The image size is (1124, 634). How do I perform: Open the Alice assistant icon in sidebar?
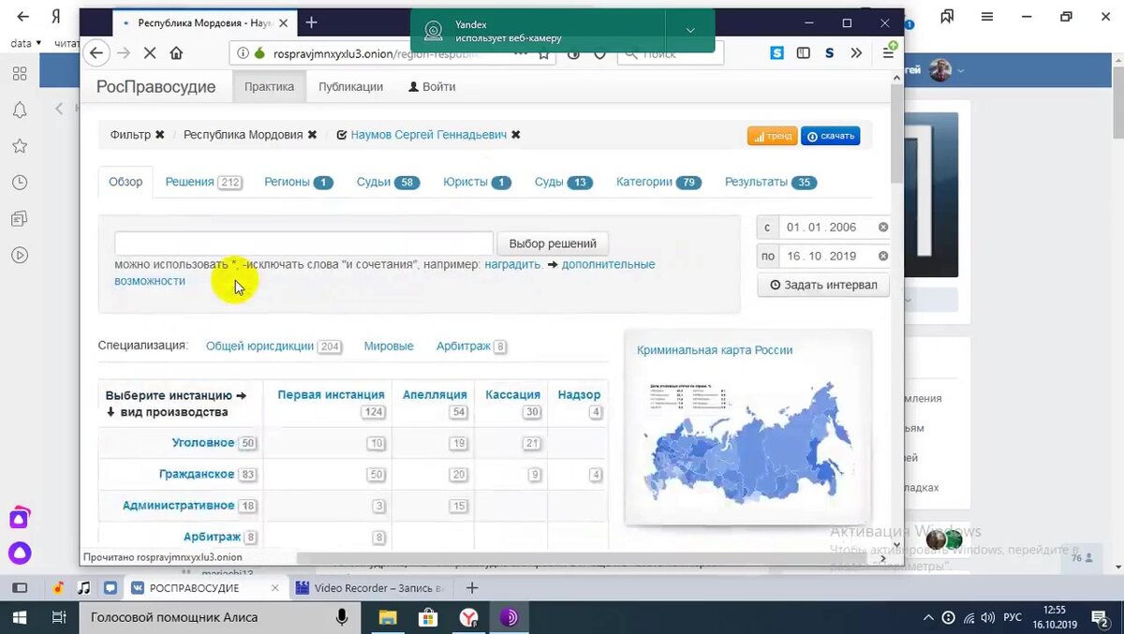(x=20, y=553)
